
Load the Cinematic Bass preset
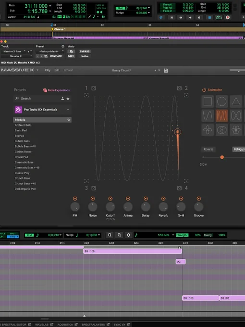tap(24, 162)
